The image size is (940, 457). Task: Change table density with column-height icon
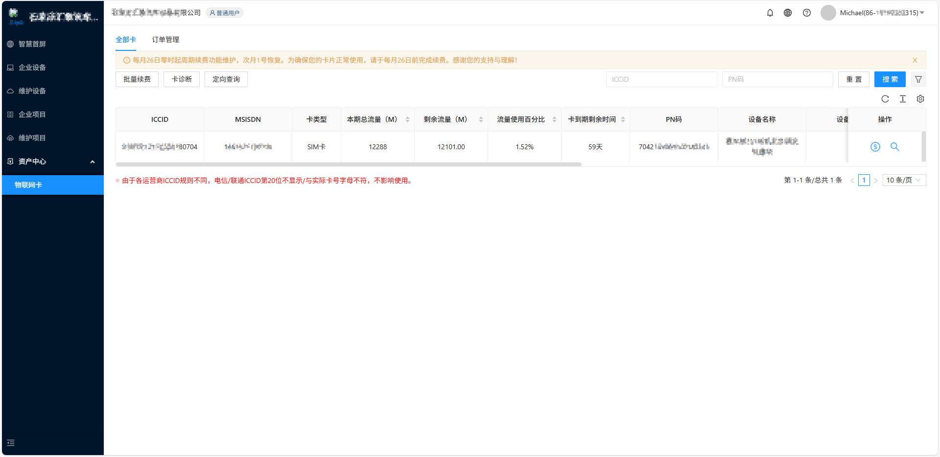pyautogui.click(x=903, y=99)
